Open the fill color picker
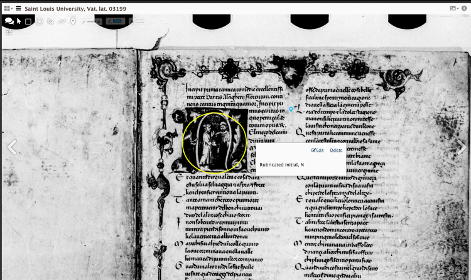 point(137,21)
